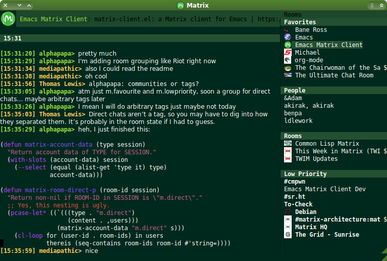Image resolution: width=387 pixels, height=261 pixels.
Task: Click the Low Priority group header
Action: (305, 174)
